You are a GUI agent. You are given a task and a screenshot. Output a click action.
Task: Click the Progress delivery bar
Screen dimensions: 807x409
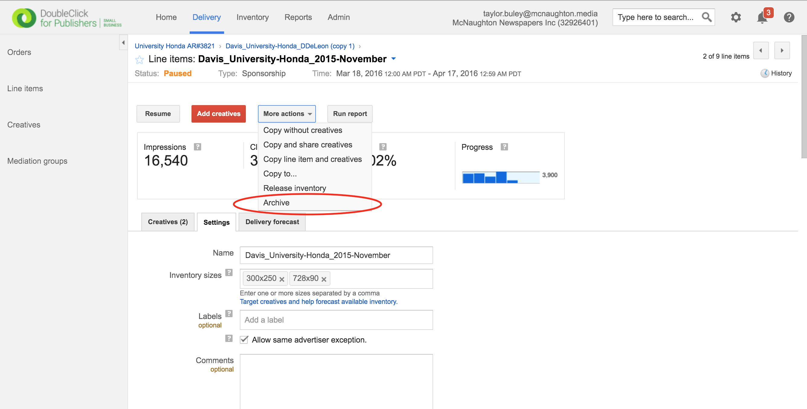pos(500,177)
